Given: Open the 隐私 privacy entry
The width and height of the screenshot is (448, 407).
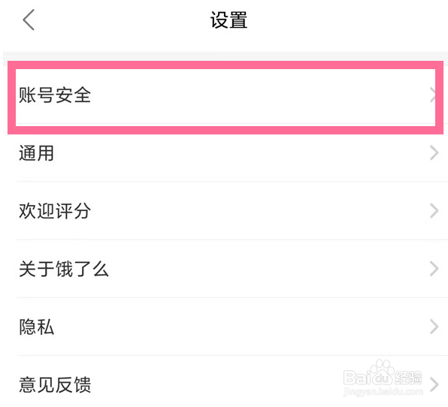Looking at the screenshot, I should [36, 327].
